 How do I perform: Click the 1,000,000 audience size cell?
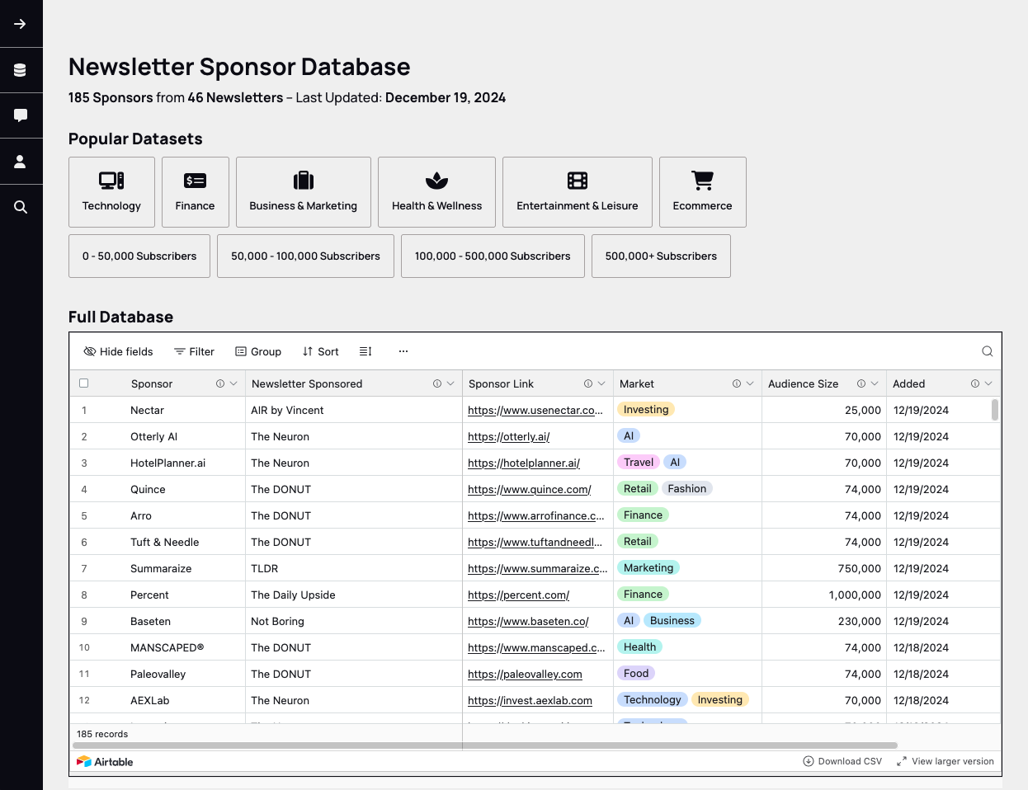824,595
